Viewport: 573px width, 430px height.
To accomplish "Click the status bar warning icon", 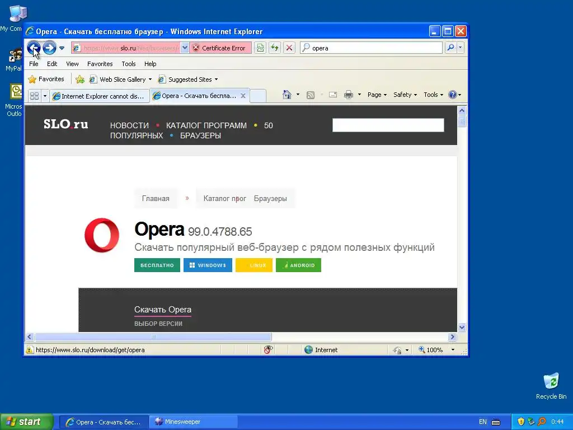I will tap(30, 350).
